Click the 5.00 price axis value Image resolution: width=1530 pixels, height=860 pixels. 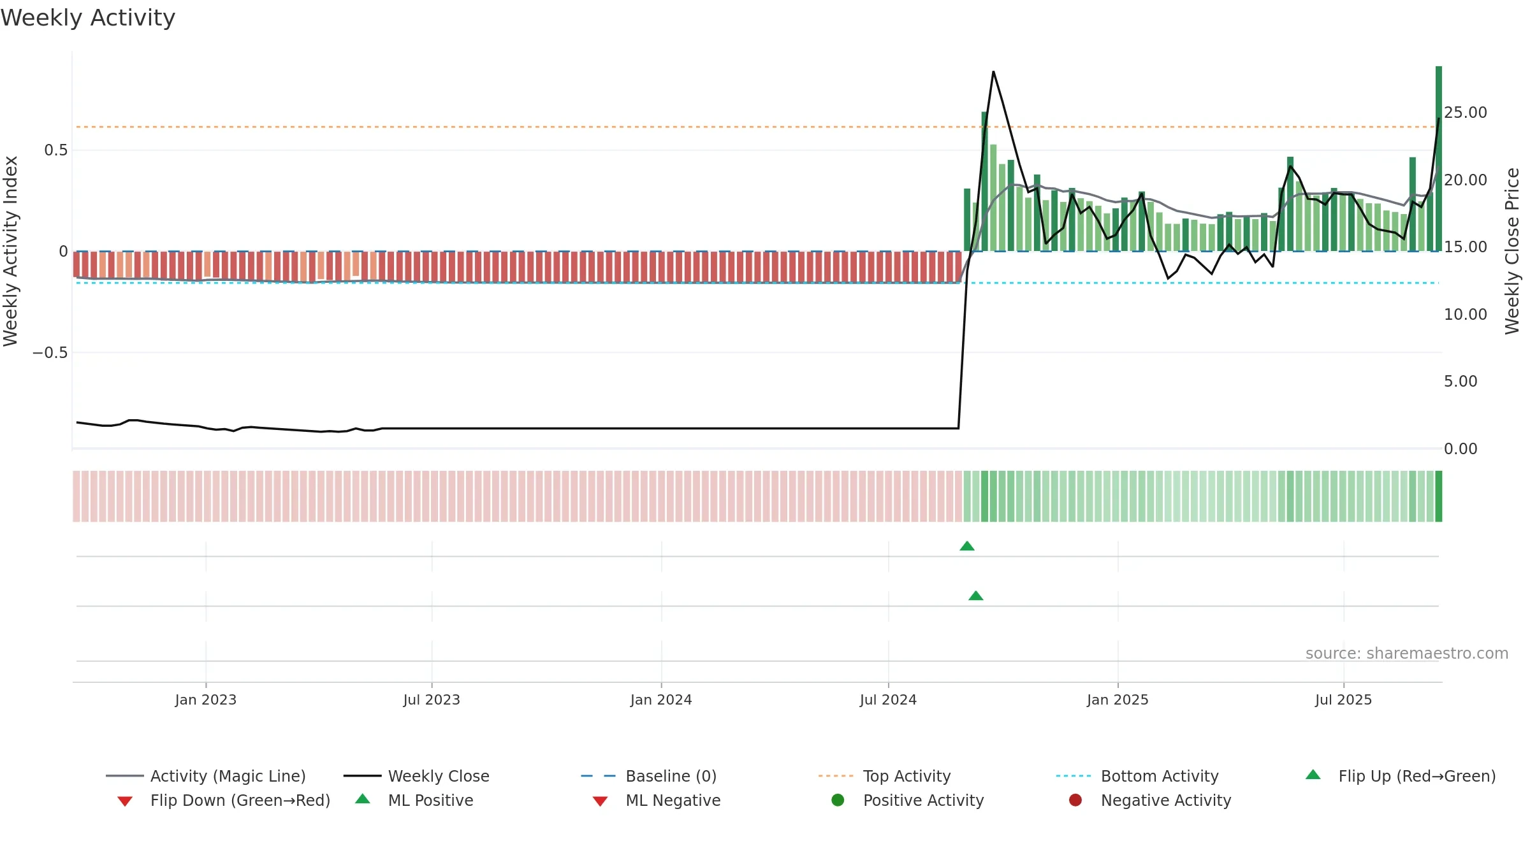click(1460, 382)
